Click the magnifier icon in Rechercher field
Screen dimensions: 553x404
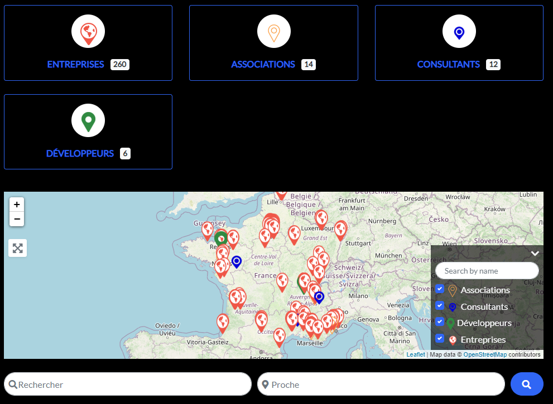coord(13,384)
